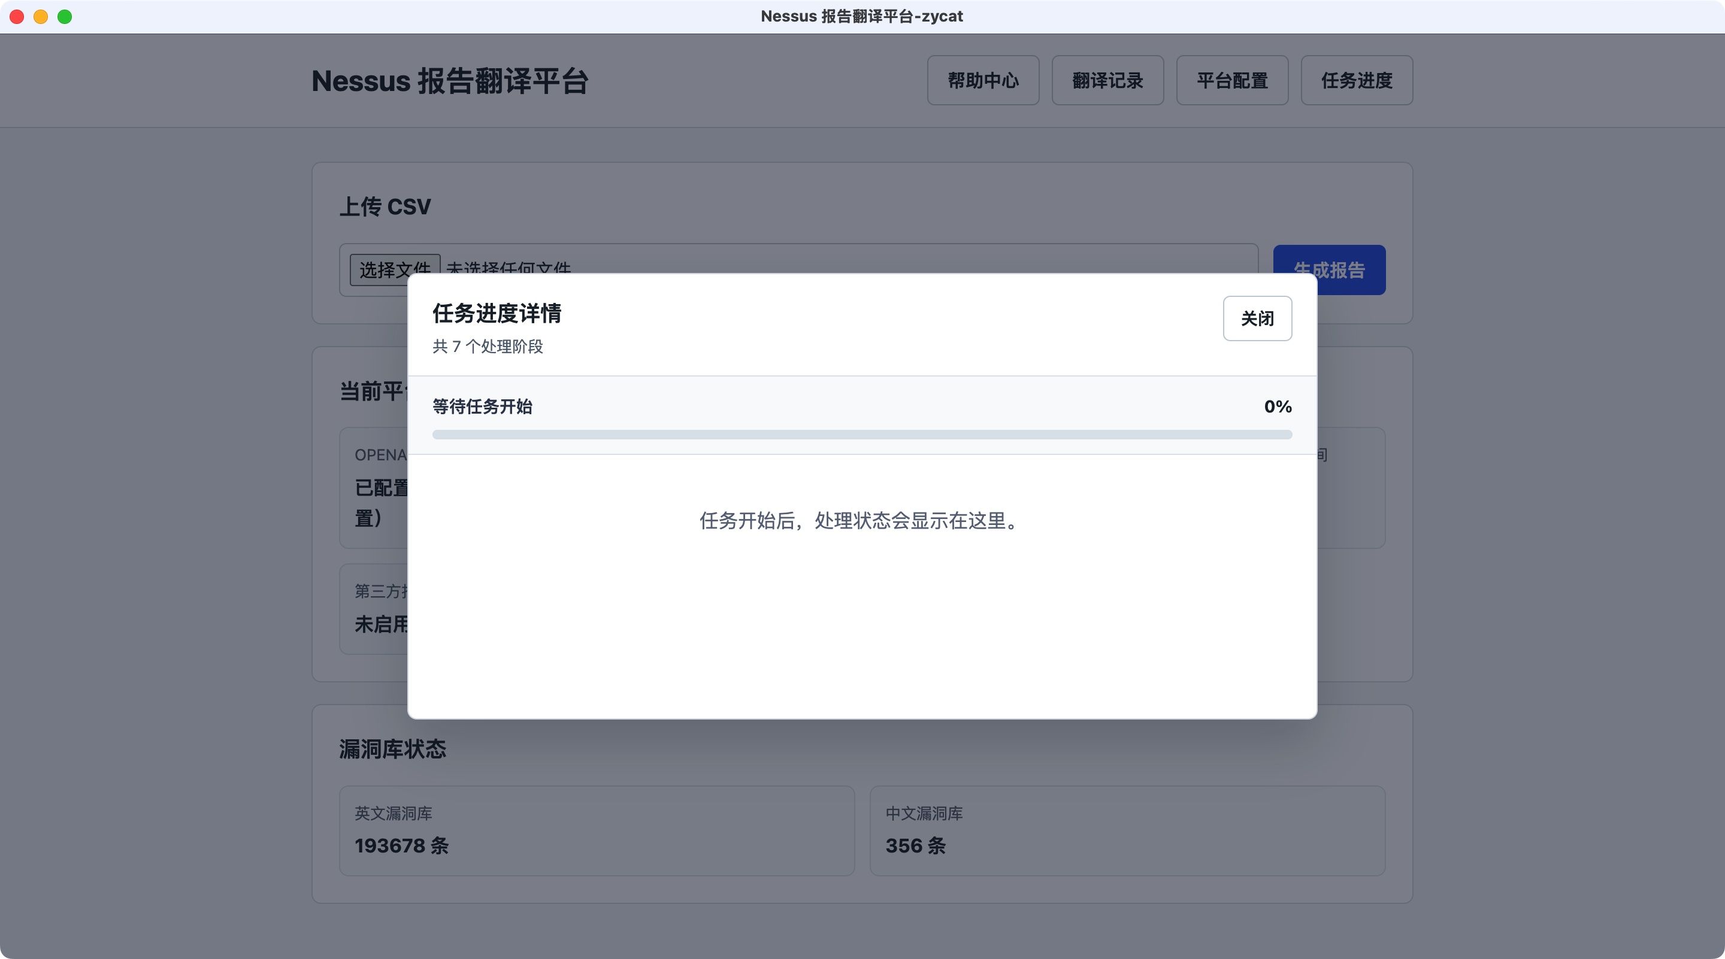
Task: Click the 356 条 count value
Action: point(915,845)
